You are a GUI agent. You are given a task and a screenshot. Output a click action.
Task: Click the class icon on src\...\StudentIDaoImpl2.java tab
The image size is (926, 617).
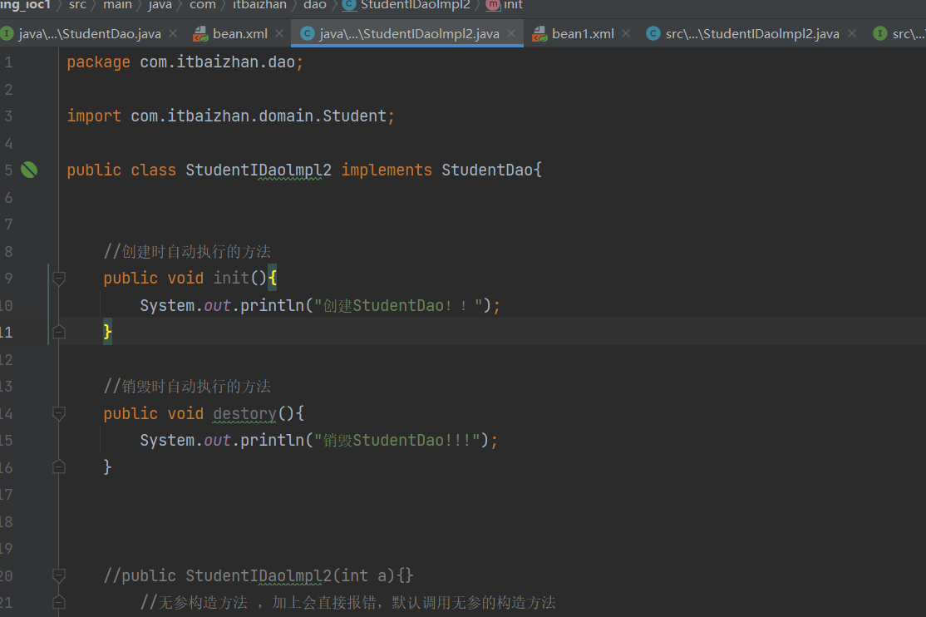pos(653,34)
